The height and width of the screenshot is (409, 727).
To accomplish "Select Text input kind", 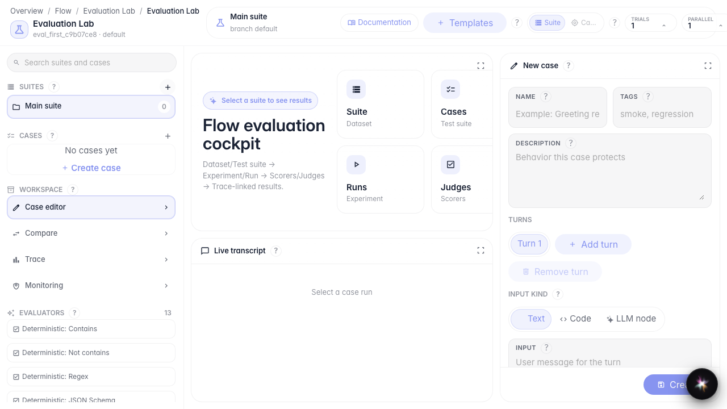I will click(x=531, y=319).
